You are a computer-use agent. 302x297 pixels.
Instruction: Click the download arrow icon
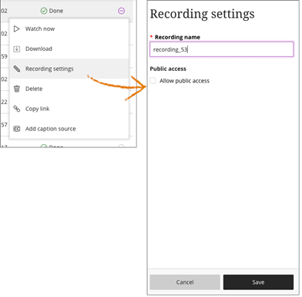(x=17, y=49)
